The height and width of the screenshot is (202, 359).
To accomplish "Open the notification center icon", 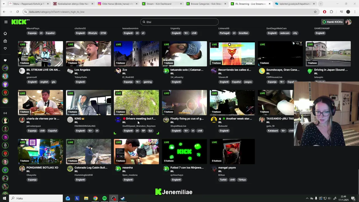I will tap(353, 198).
